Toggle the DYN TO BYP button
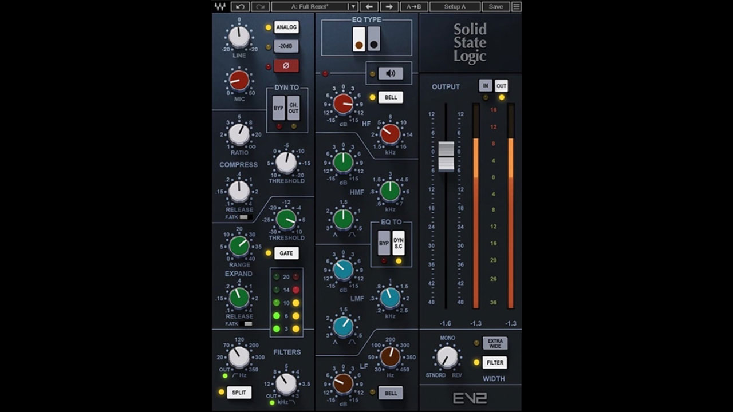 click(279, 108)
